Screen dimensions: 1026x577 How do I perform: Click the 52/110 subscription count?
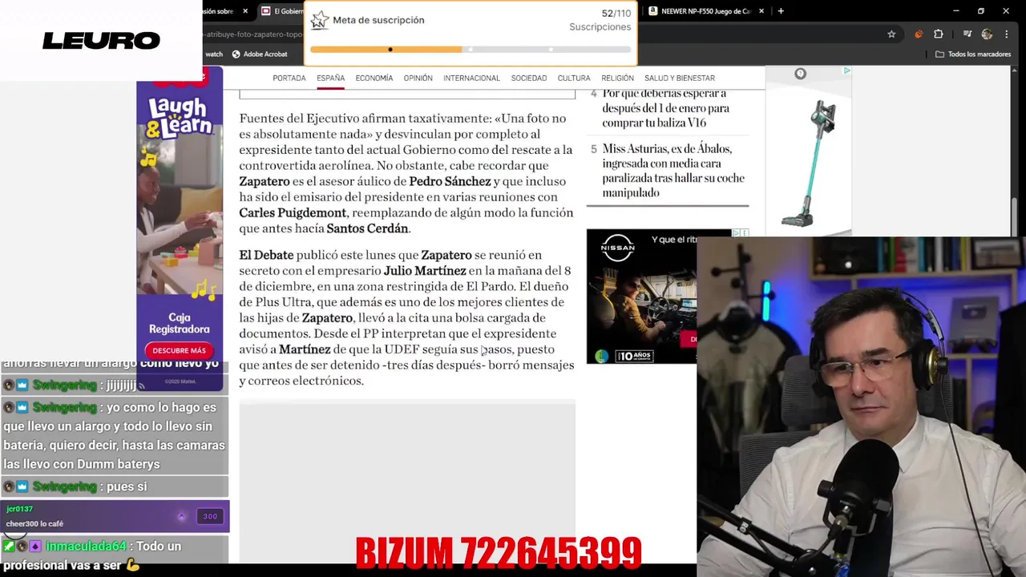[616, 14]
